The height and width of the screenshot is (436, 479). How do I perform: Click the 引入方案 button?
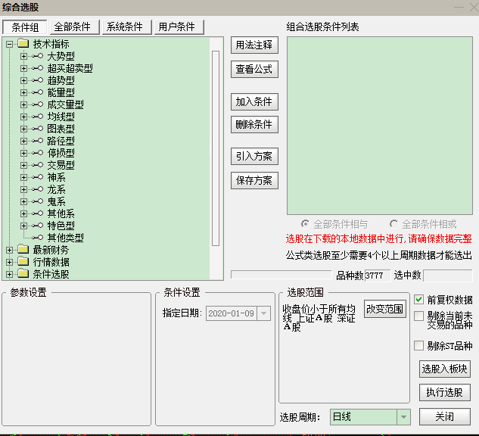pyautogui.click(x=254, y=156)
